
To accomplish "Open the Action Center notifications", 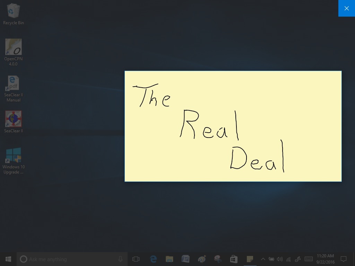I will click(344, 259).
